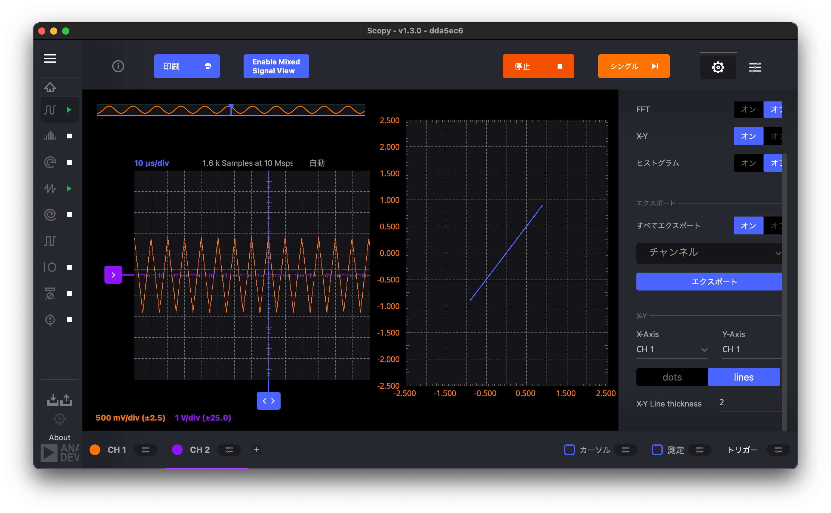
Task: Toggle Signal Generator run indicator
Action: pyautogui.click(x=69, y=188)
